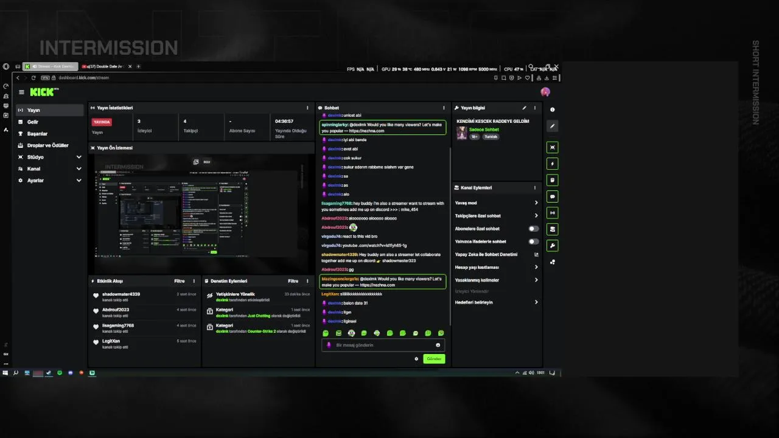The height and width of the screenshot is (438, 779).
Task: Expand Kanal sidebar section
Action: click(50, 169)
